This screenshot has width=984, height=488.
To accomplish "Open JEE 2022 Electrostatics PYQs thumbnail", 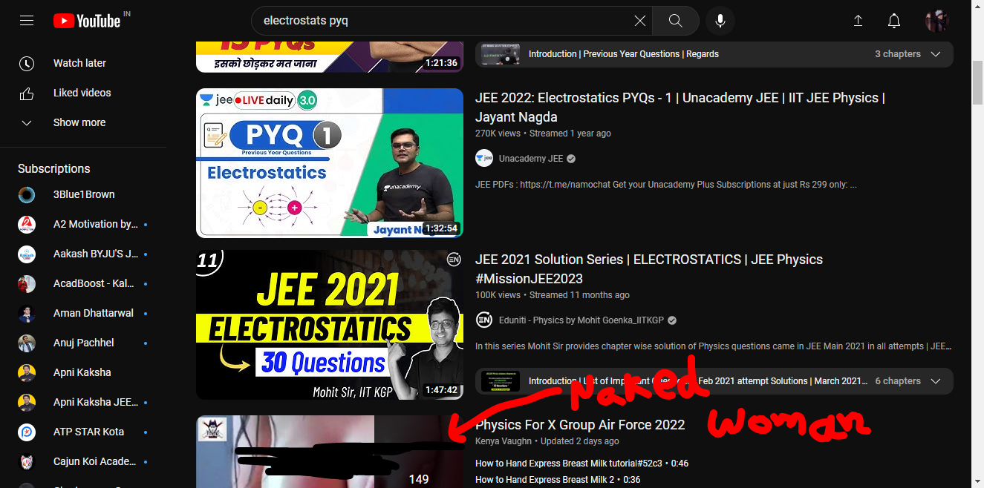I will (x=330, y=163).
